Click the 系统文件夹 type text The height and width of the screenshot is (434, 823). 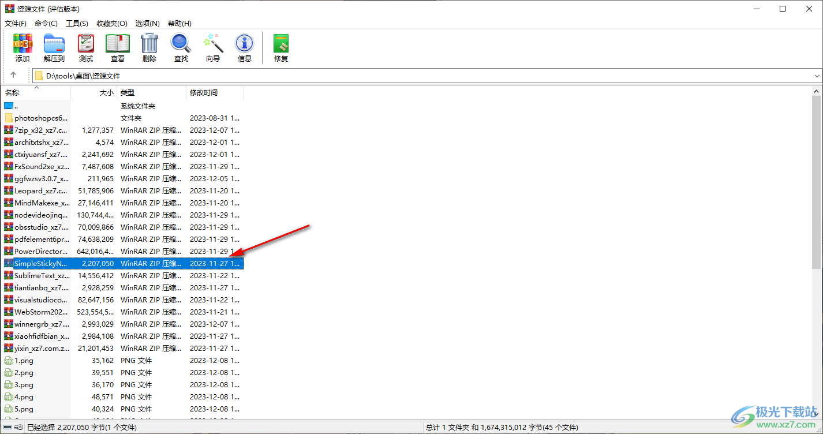tap(138, 106)
